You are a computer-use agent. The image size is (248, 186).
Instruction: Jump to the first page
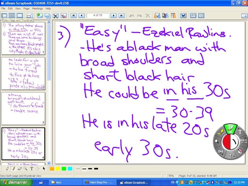73,15
